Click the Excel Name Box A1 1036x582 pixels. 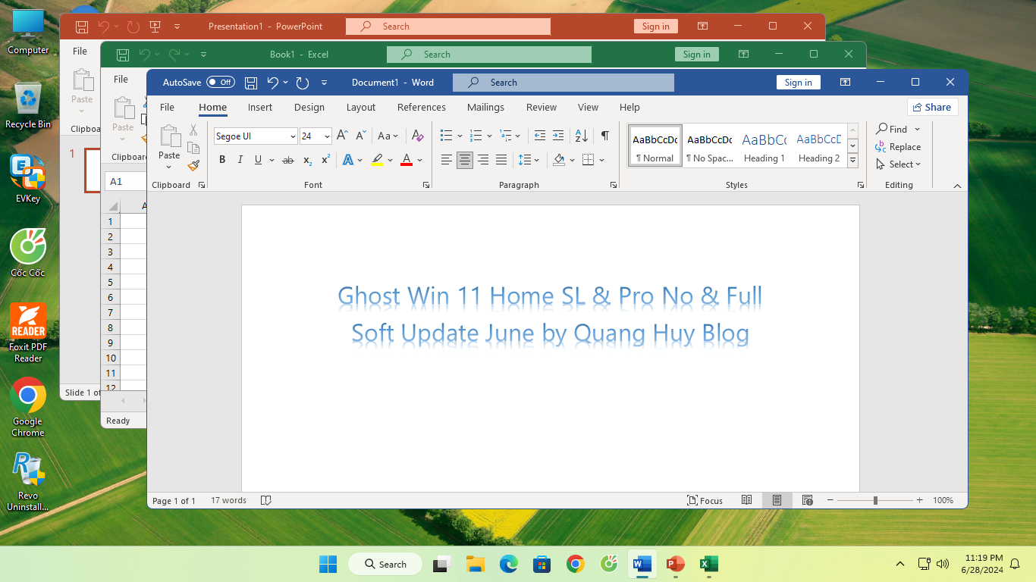click(125, 181)
